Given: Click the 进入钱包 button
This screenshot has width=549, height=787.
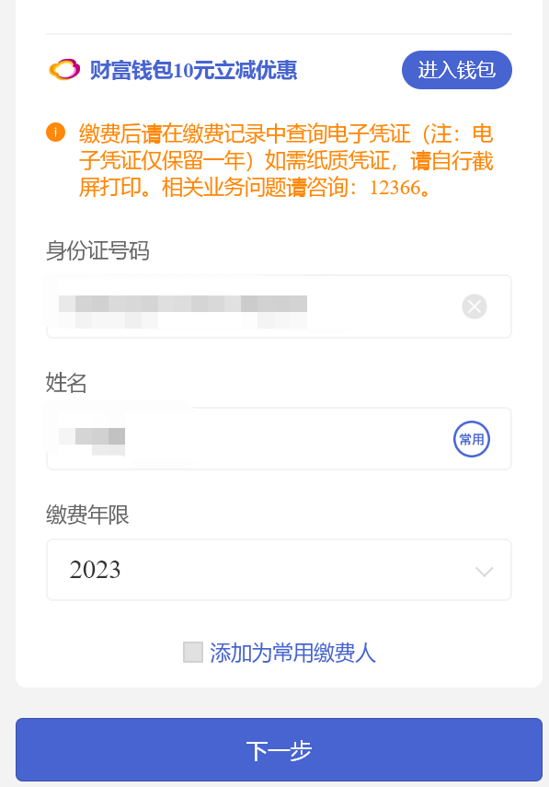Looking at the screenshot, I should point(457,70).
